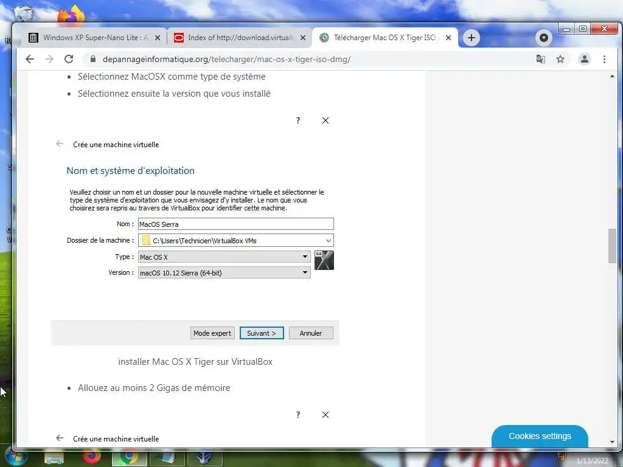This screenshot has height=467, width=623.
Task: View site info via the padlock icon
Action: coord(93,59)
